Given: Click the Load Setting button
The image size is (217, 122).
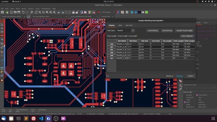Looking at the screenshot, I should coord(153,30).
